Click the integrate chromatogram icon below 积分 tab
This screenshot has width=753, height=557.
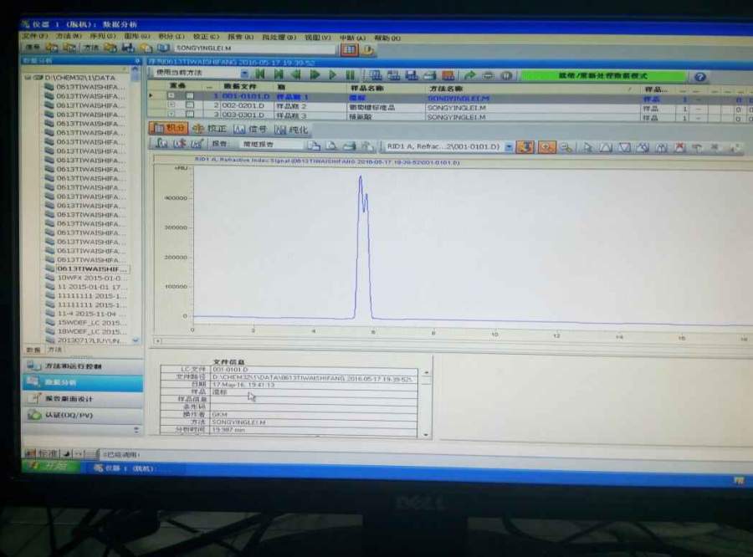tap(161, 143)
